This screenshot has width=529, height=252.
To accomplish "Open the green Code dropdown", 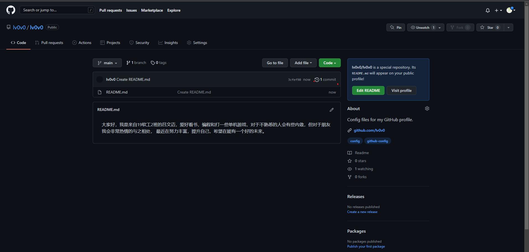I will (x=330, y=63).
